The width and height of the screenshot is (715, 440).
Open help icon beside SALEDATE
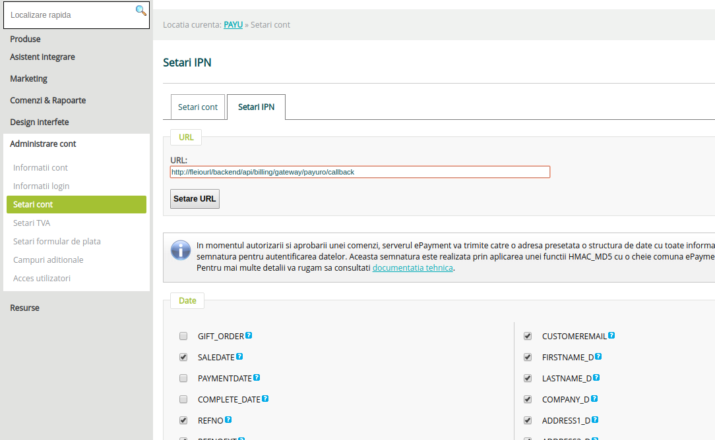click(x=239, y=356)
